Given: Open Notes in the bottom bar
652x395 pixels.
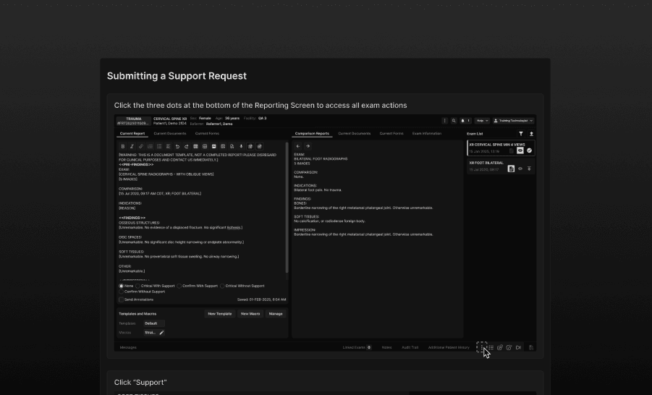Looking at the screenshot, I should click(x=386, y=347).
